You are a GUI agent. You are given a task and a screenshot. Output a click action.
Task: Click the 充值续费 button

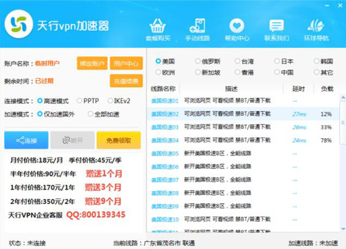pos(126,81)
